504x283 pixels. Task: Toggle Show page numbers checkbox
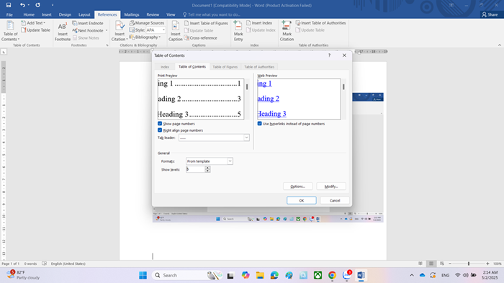(x=160, y=123)
